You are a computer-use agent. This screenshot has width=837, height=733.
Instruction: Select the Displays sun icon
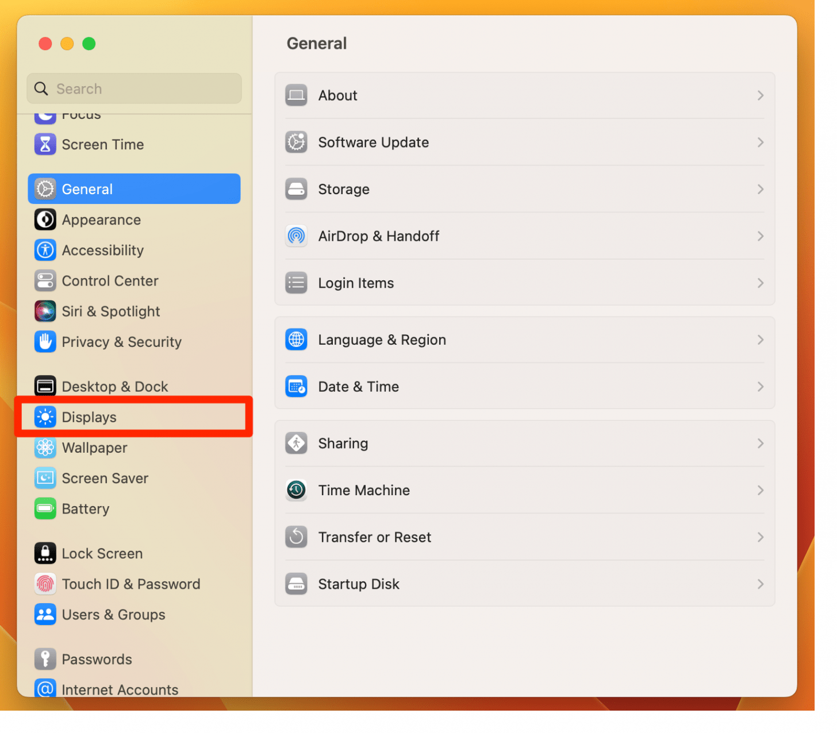pyautogui.click(x=45, y=417)
